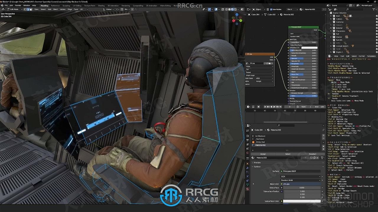Switch to the UV Editing workspace tab
Viewport: 378px width, 212px height.
(77, 5)
